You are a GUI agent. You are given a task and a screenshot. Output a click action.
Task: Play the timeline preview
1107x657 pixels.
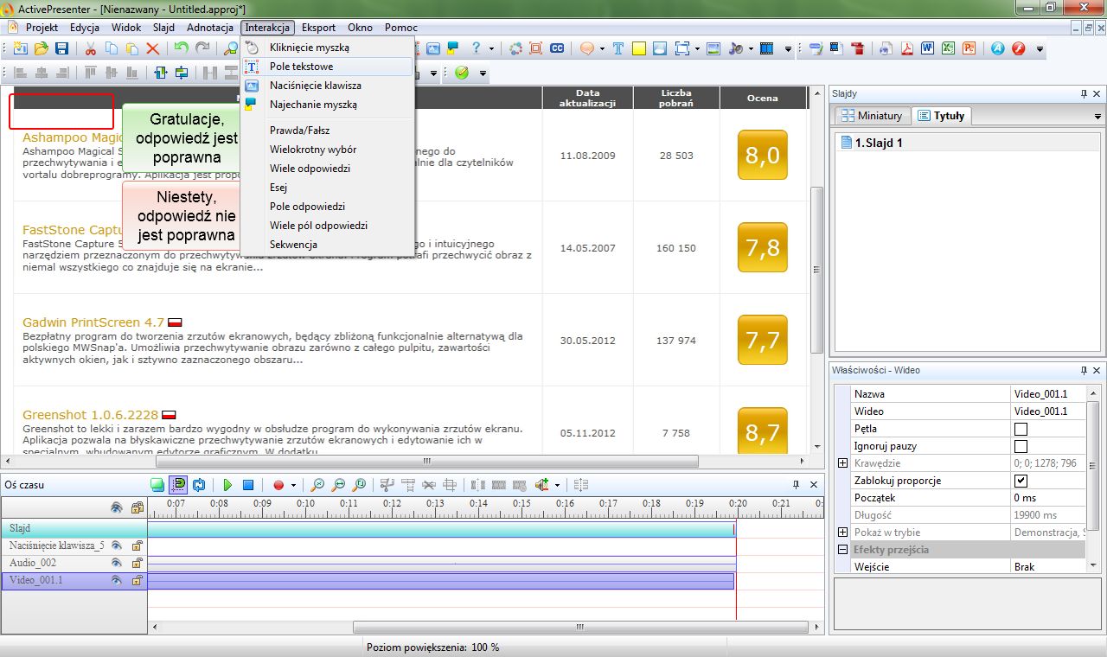coord(227,485)
